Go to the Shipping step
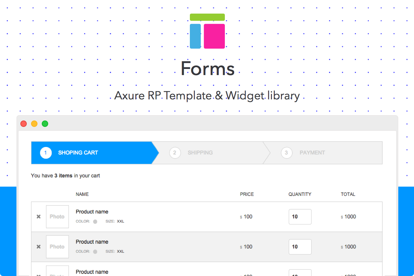414x276 pixels. click(x=200, y=153)
